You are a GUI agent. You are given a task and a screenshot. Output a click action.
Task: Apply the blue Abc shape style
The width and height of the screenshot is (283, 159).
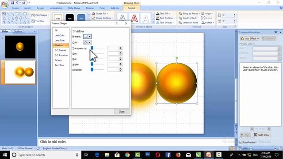(x=81, y=18)
